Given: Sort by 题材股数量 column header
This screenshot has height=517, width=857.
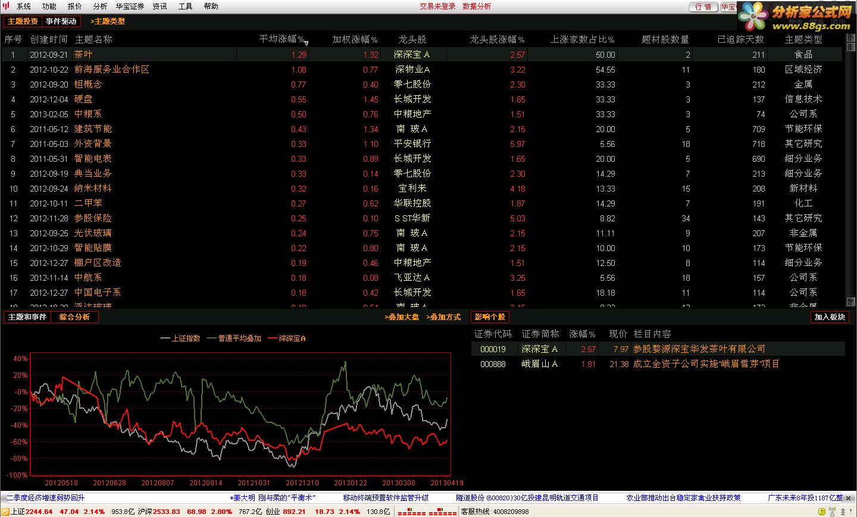Looking at the screenshot, I should click(x=665, y=39).
